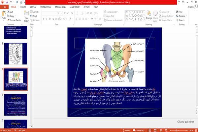
Task: Open the font size dropdown
Action: [62, 13]
